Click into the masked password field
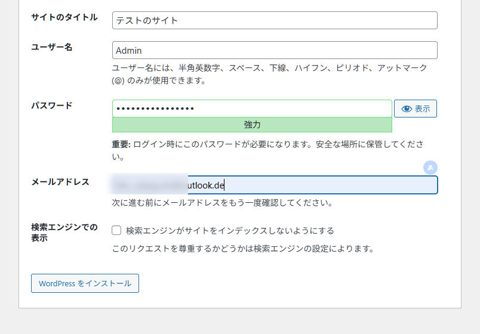Screen dimensions: 480x334 pyautogui.click(x=252, y=109)
